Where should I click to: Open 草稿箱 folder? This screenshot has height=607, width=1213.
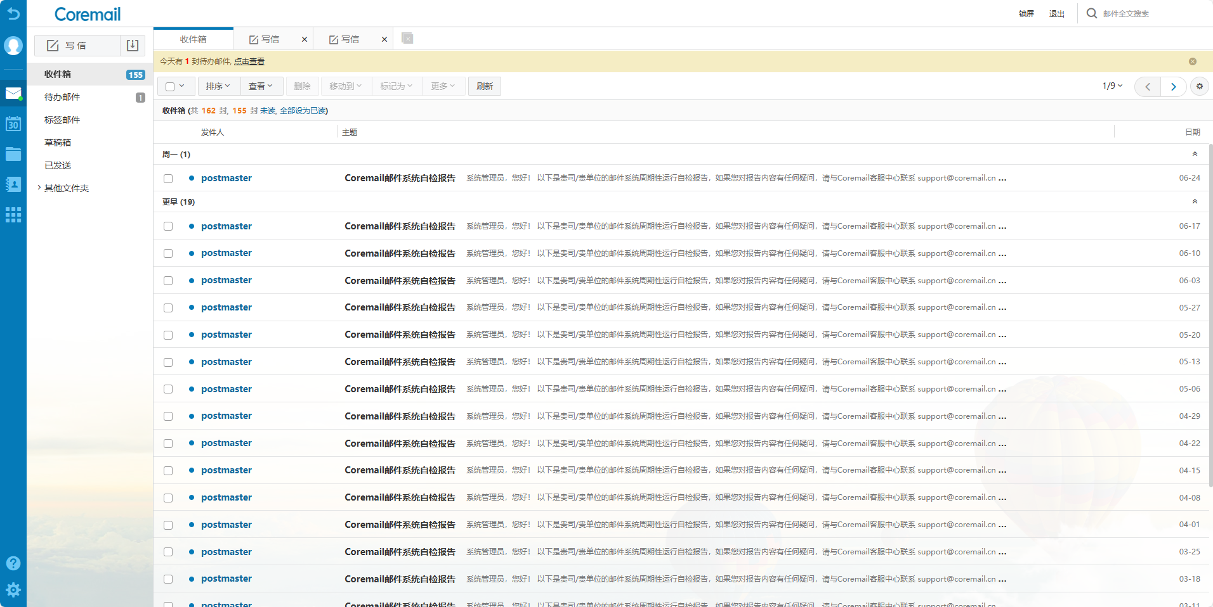tap(89, 143)
